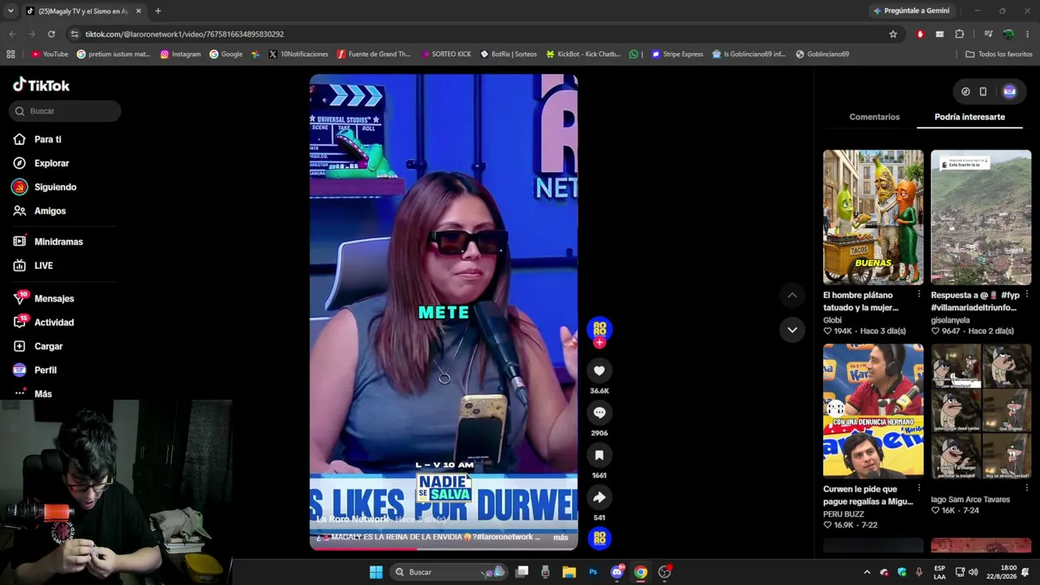Open Discord from the taskbar
Image resolution: width=1040 pixels, height=585 pixels.
point(617,572)
